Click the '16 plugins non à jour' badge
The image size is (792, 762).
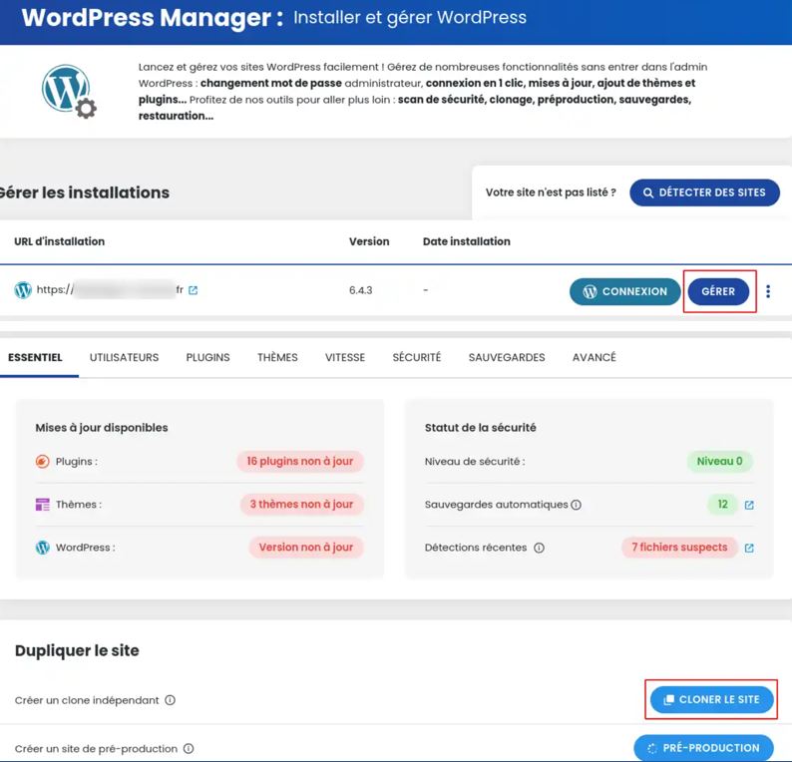[x=300, y=461]
